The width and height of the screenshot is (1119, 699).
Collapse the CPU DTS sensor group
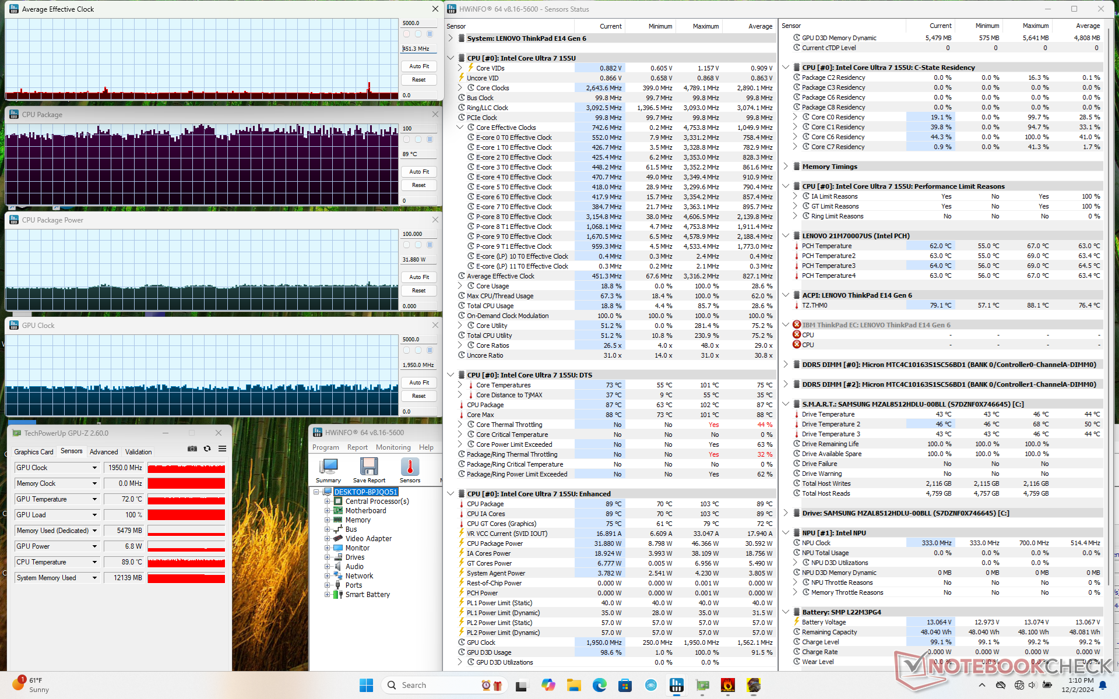451,375
